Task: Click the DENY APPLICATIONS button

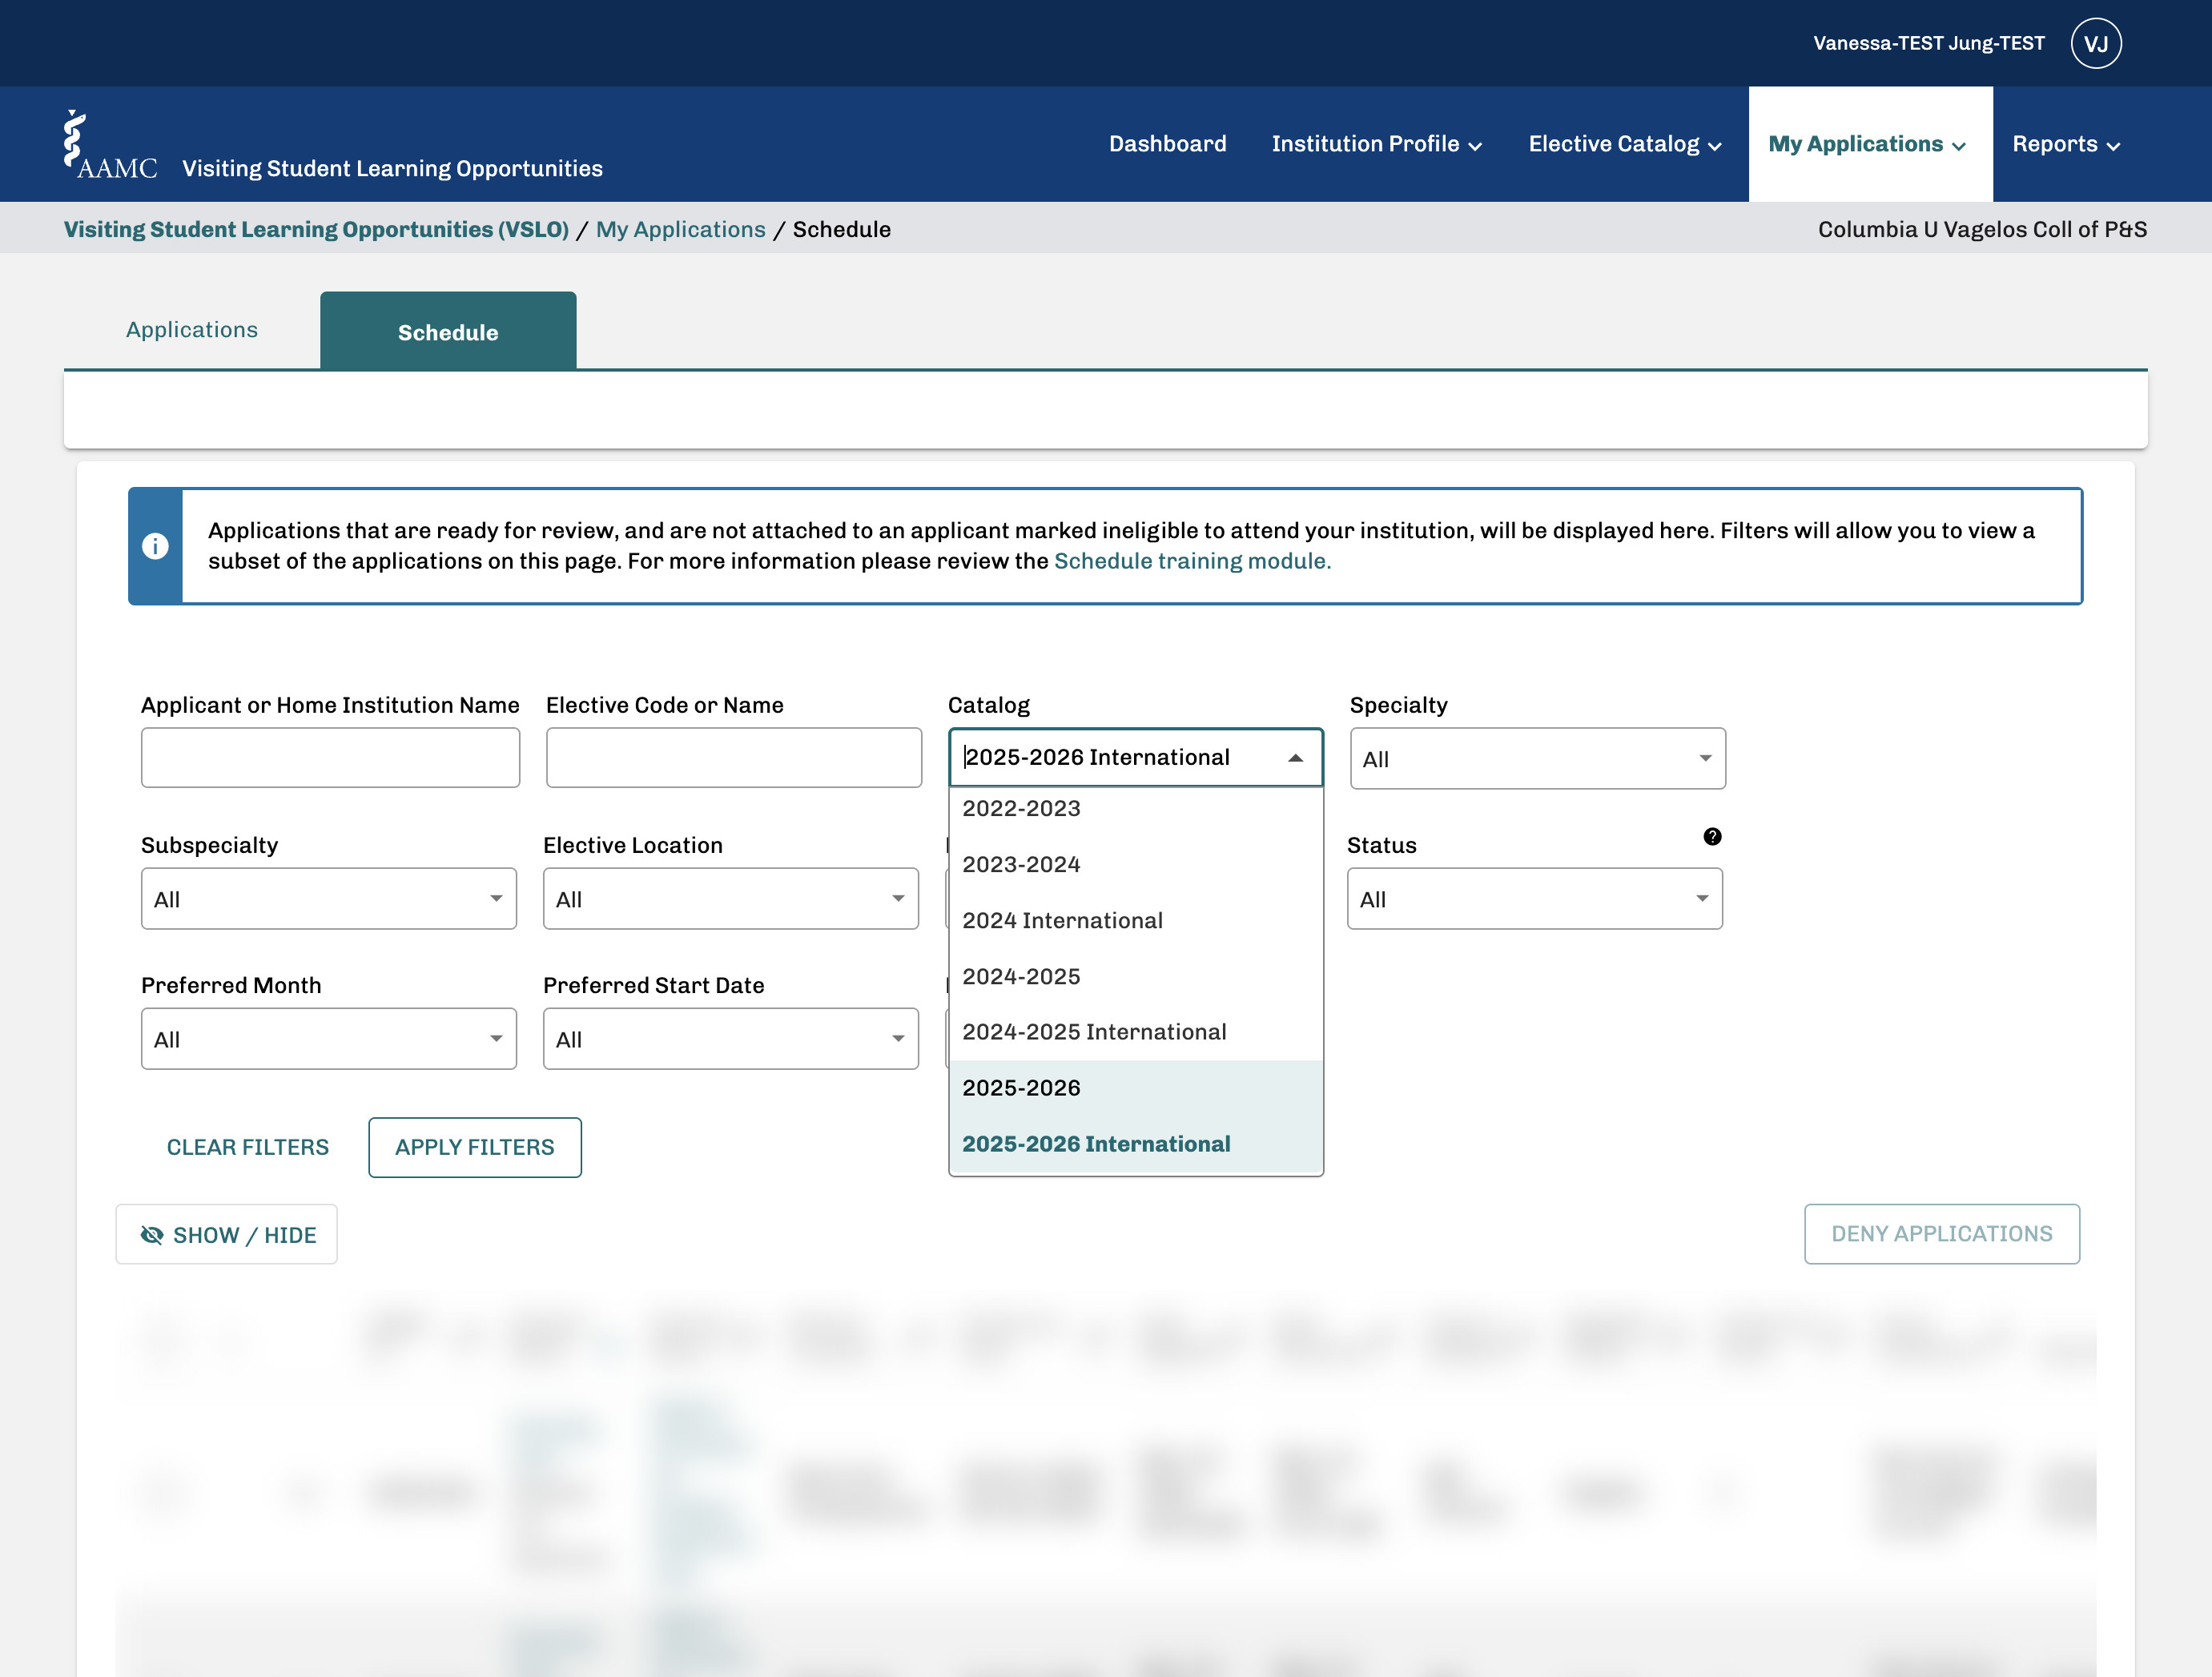Action: click(x=1941, y=1234)
